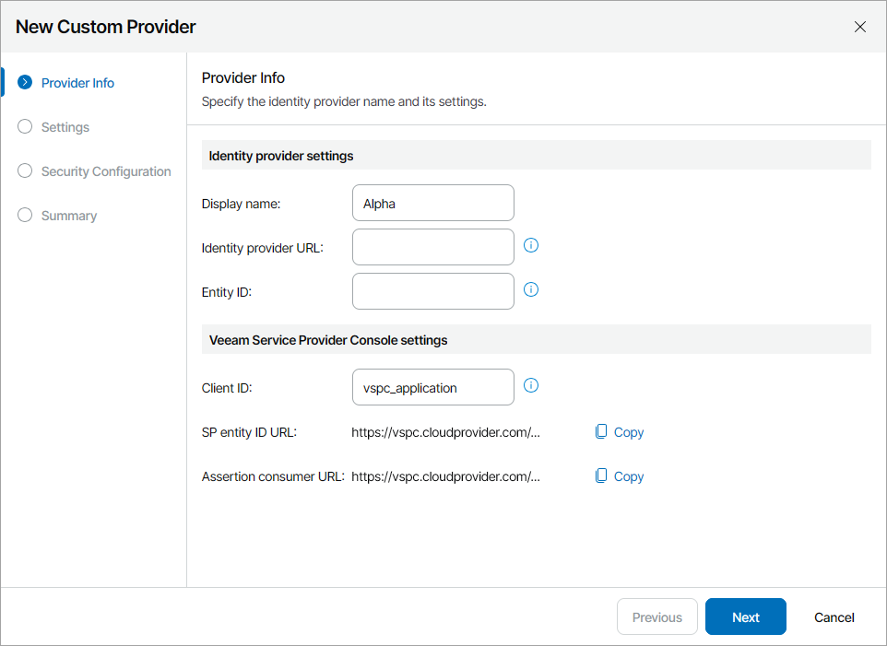Click into the Entity ID text box

432,291
